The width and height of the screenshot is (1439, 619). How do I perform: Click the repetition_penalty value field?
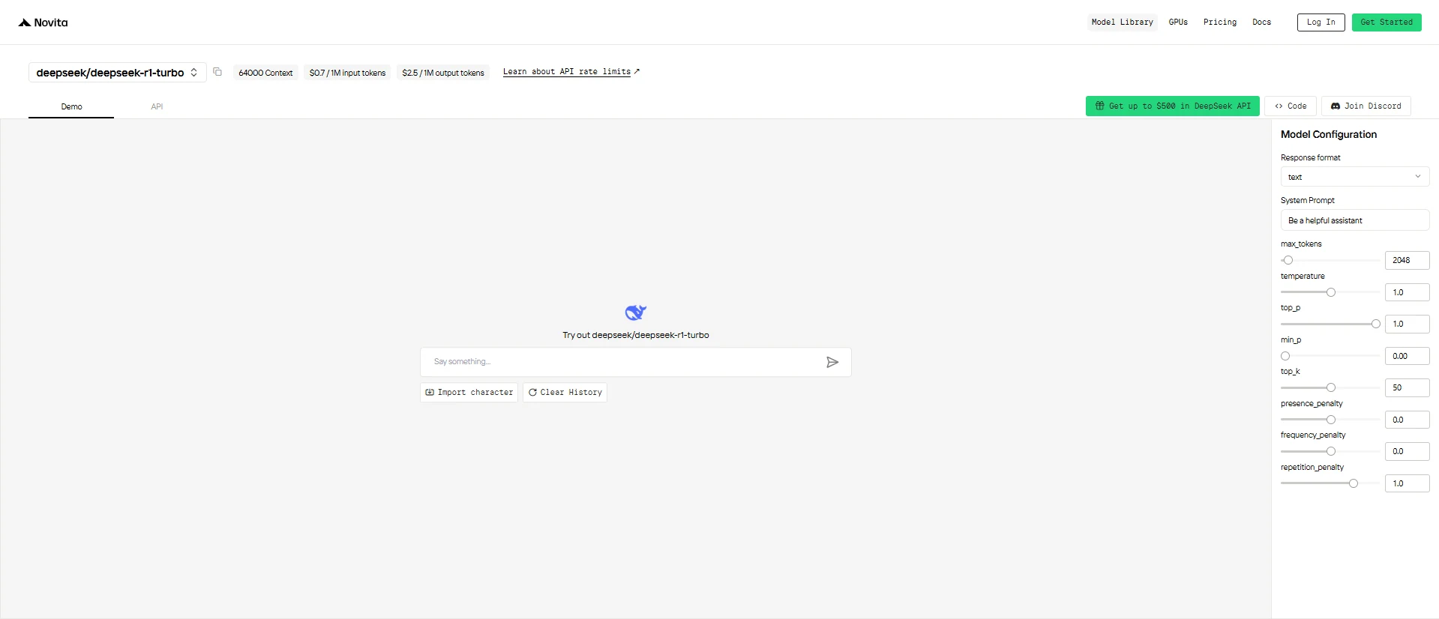[1407, 483]
